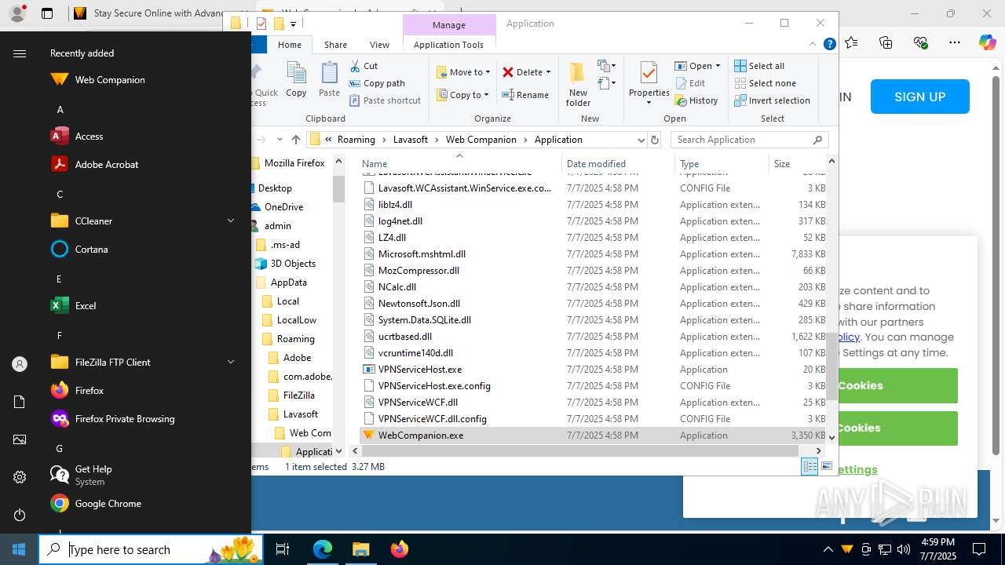Click file list horizontal scrollbar
Viewport: 1005px width, 565px height.
coord(580,450)
